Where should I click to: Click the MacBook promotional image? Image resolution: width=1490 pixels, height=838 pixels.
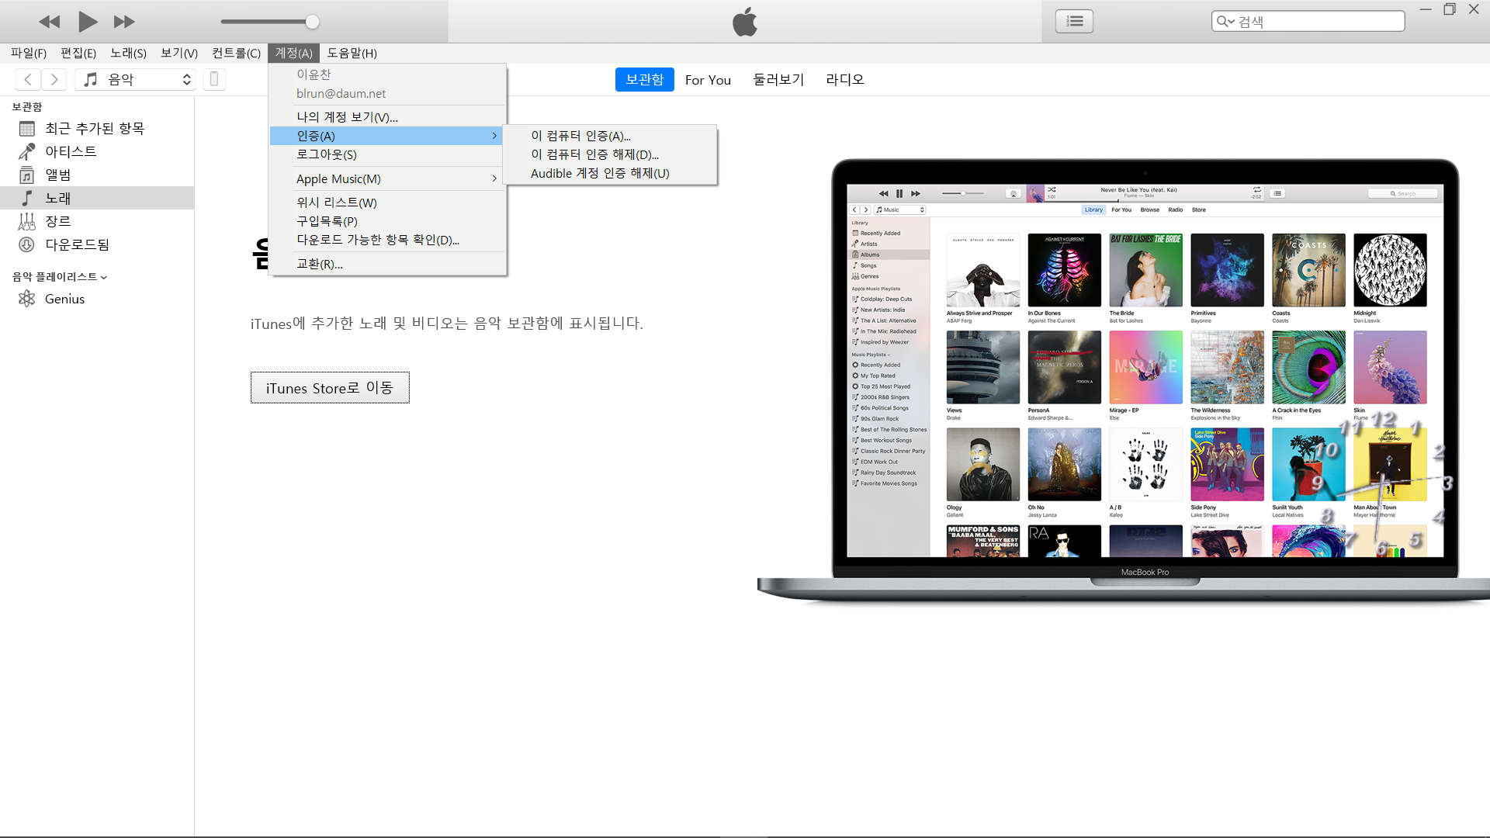(x=1123, y=380)
